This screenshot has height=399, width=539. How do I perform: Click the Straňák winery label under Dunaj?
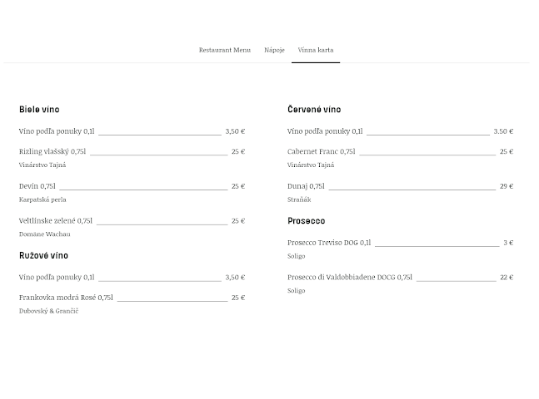pyautogui.click(x=299, y=199)
